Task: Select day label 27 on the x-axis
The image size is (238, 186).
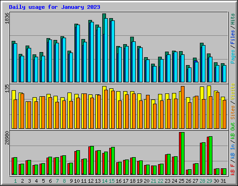Action: pyautogui.click(x=195, y=181)
